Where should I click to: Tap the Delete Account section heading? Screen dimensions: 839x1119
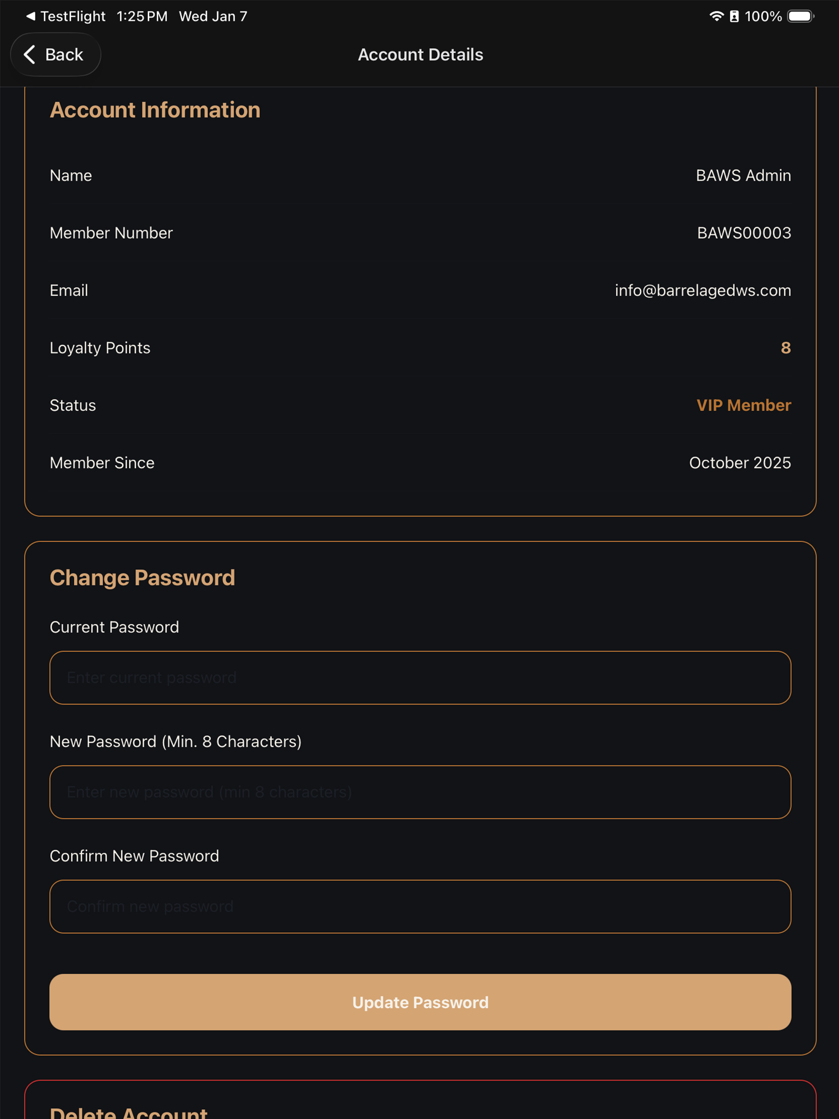pos(129,1112)
